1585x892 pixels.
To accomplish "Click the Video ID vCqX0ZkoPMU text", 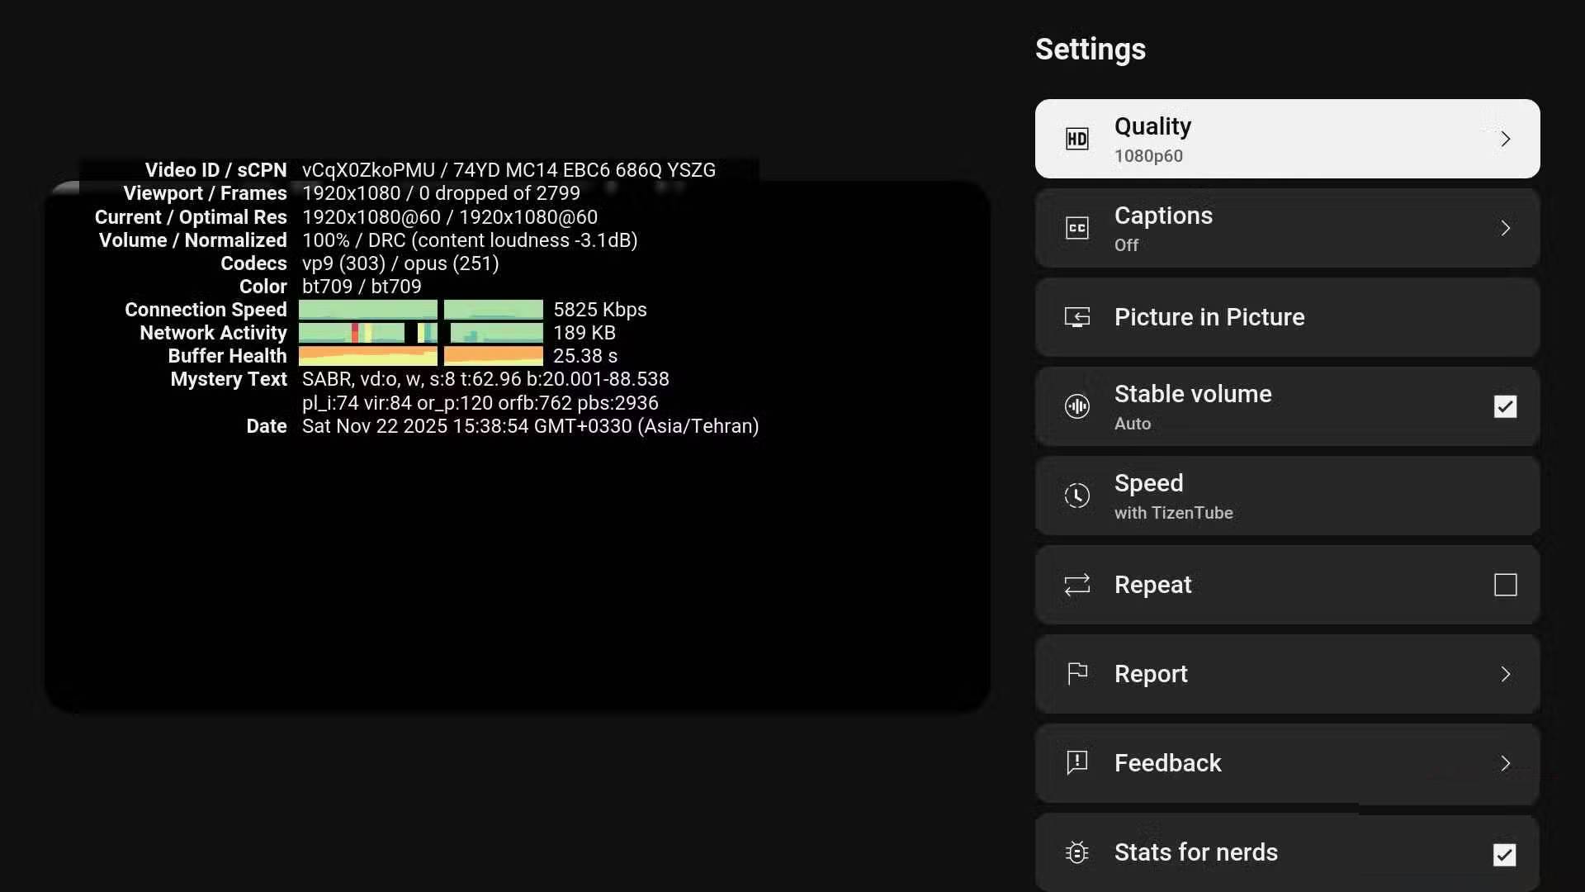I will [367, 170].
